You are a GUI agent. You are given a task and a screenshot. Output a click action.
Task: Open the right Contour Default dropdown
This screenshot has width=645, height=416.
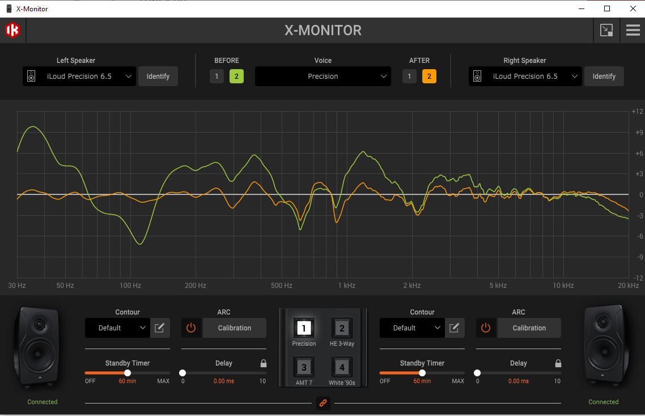click(412, 328)
